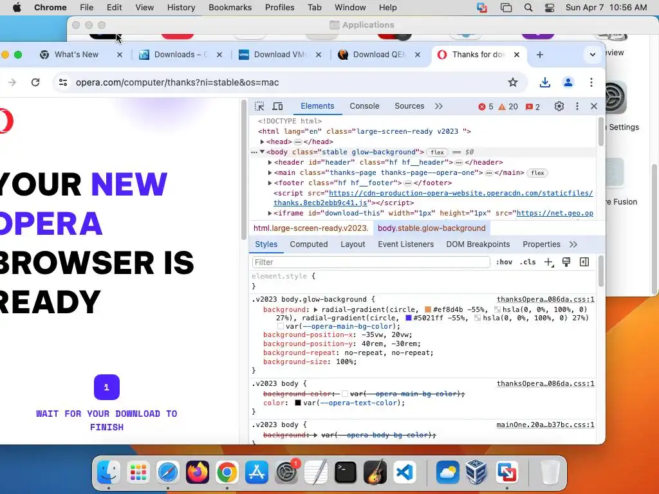Click the black --opera-text-color swatch
Viewport: 659px width, 494px height.
[x=298, y=403]
